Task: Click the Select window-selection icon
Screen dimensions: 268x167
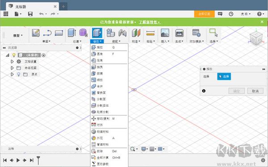Action: tap(214, 33)
